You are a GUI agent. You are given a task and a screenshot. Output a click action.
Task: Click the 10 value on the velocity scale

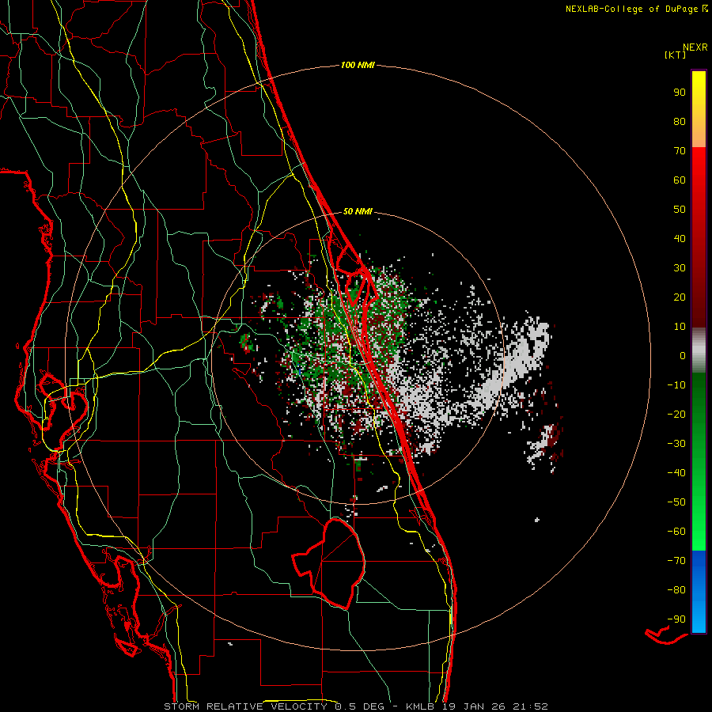click(x=680, y=327)
